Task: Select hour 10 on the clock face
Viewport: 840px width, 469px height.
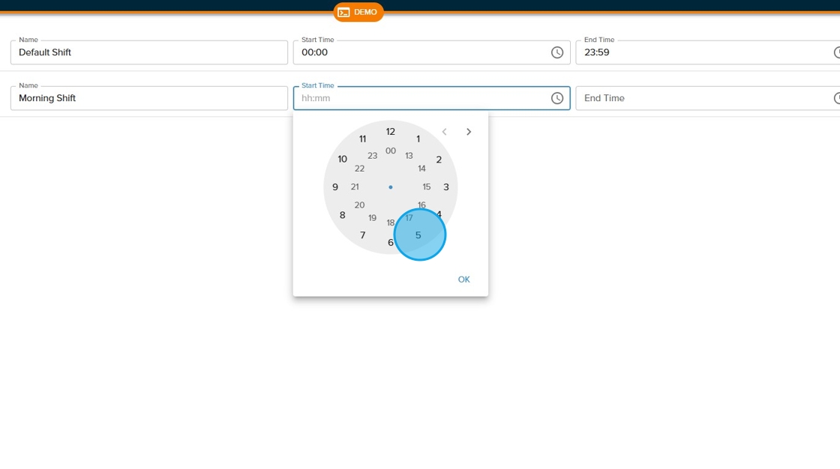Action: [342, 159]
